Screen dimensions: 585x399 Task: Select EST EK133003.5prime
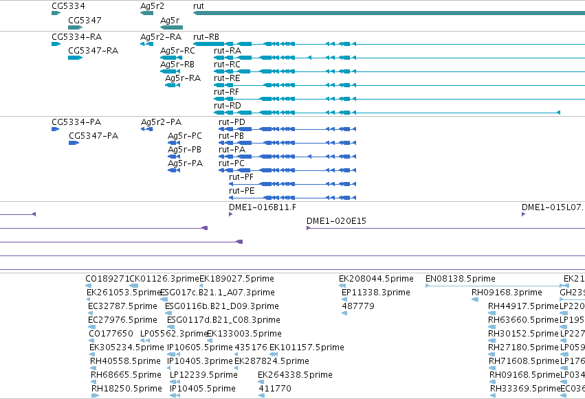(244, 334)
